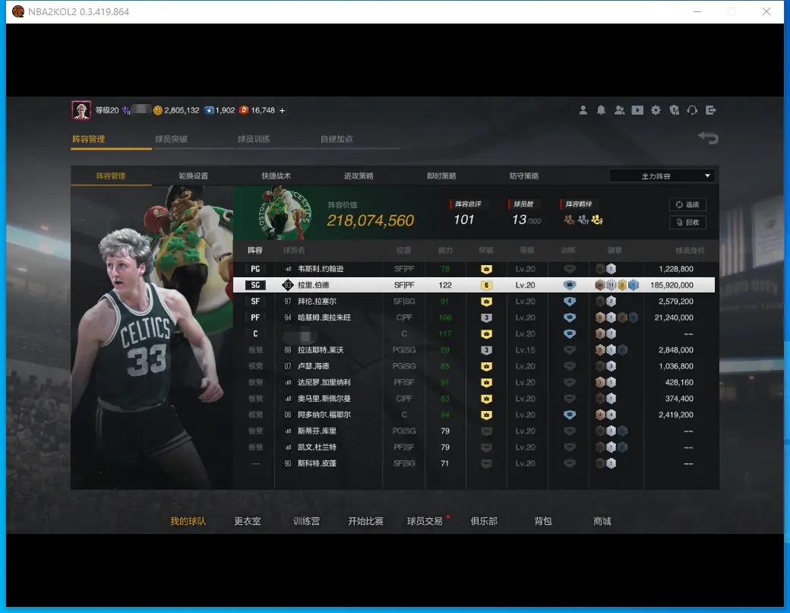Open 俱乐部 in bottom navigation
The width and height of the screenshot is (790, 613).
[484, 521]
